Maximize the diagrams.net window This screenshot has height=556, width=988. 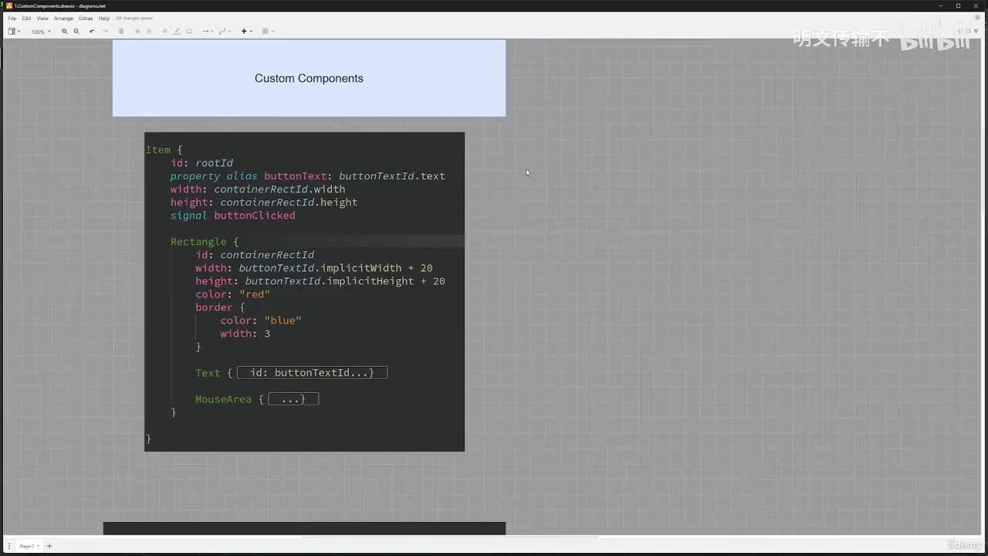tap(958, 5)
